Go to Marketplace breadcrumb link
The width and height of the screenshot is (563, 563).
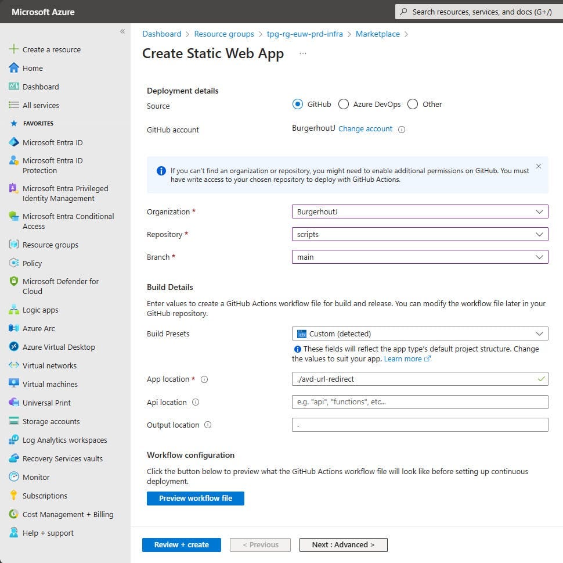pyautogui.click(x=377, y=34)
